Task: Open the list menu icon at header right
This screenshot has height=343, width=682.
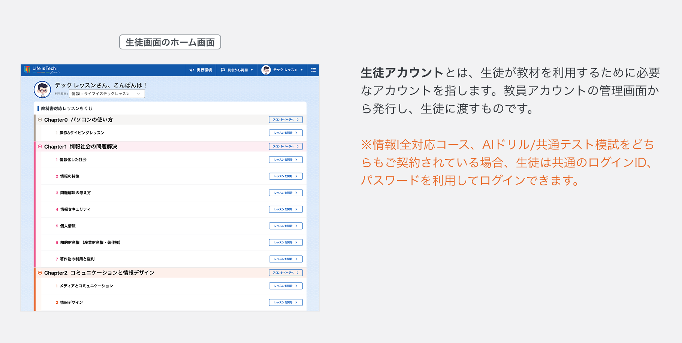Action: (314, 70)
